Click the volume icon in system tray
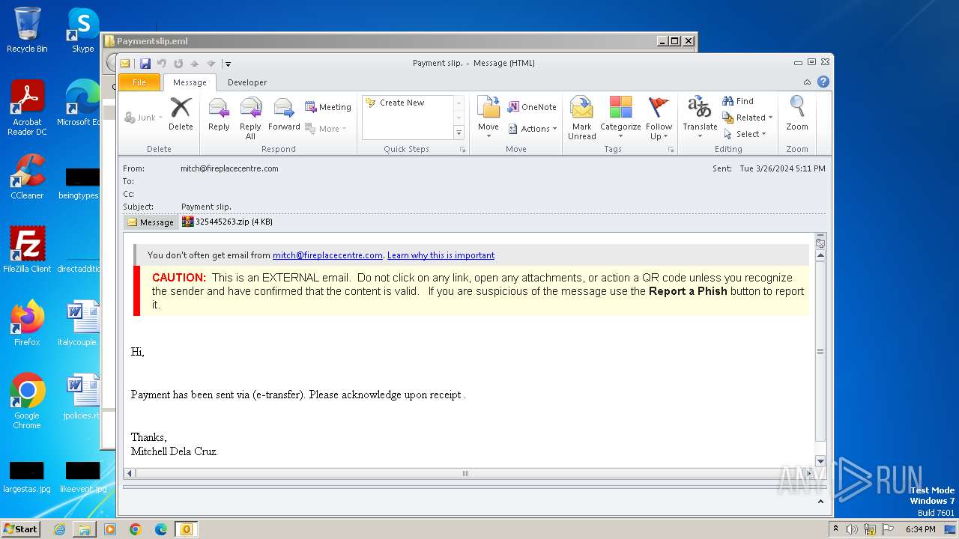The height and width of the screenshot is (539, 959). tap(852, 529)
